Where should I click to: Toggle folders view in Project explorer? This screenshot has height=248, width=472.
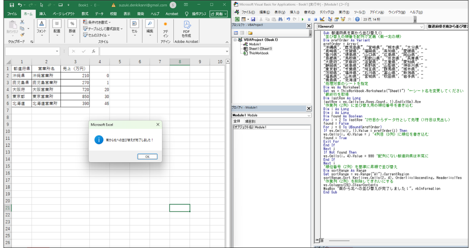point(250,33)
